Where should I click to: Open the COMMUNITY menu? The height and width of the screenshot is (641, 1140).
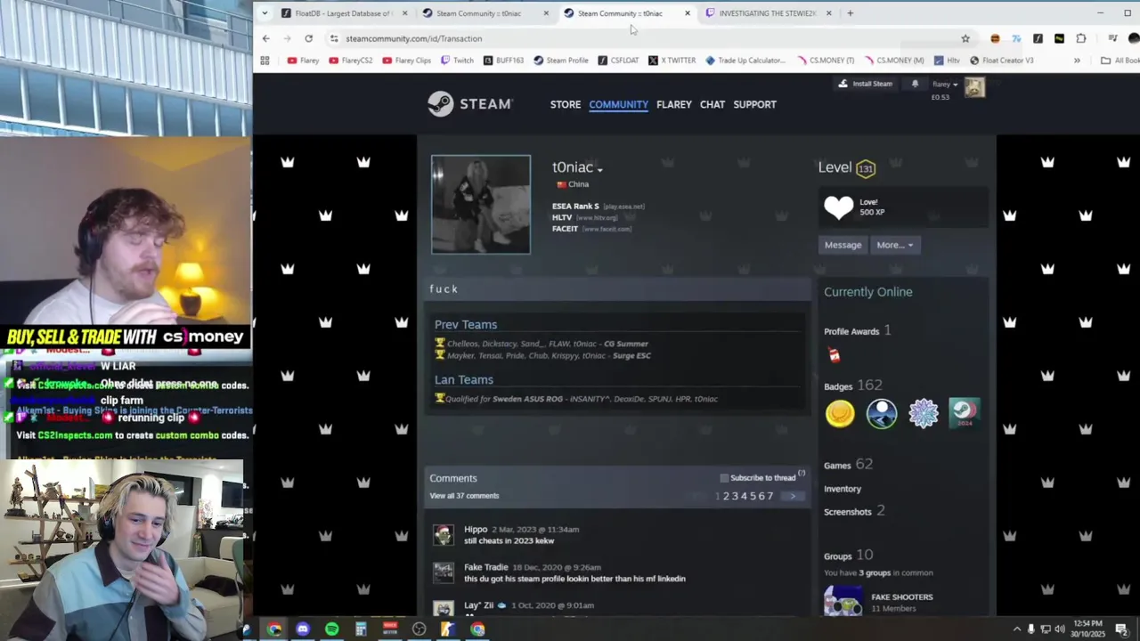[x=618, y=104]
